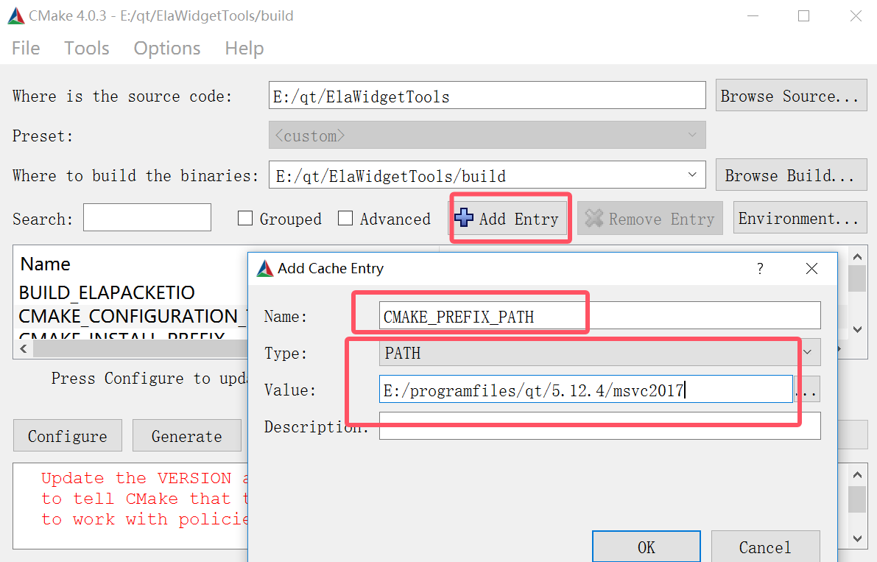
Task: Select the CMAKE_CONFIGURATION cache entry row
Action: [133, 317]
